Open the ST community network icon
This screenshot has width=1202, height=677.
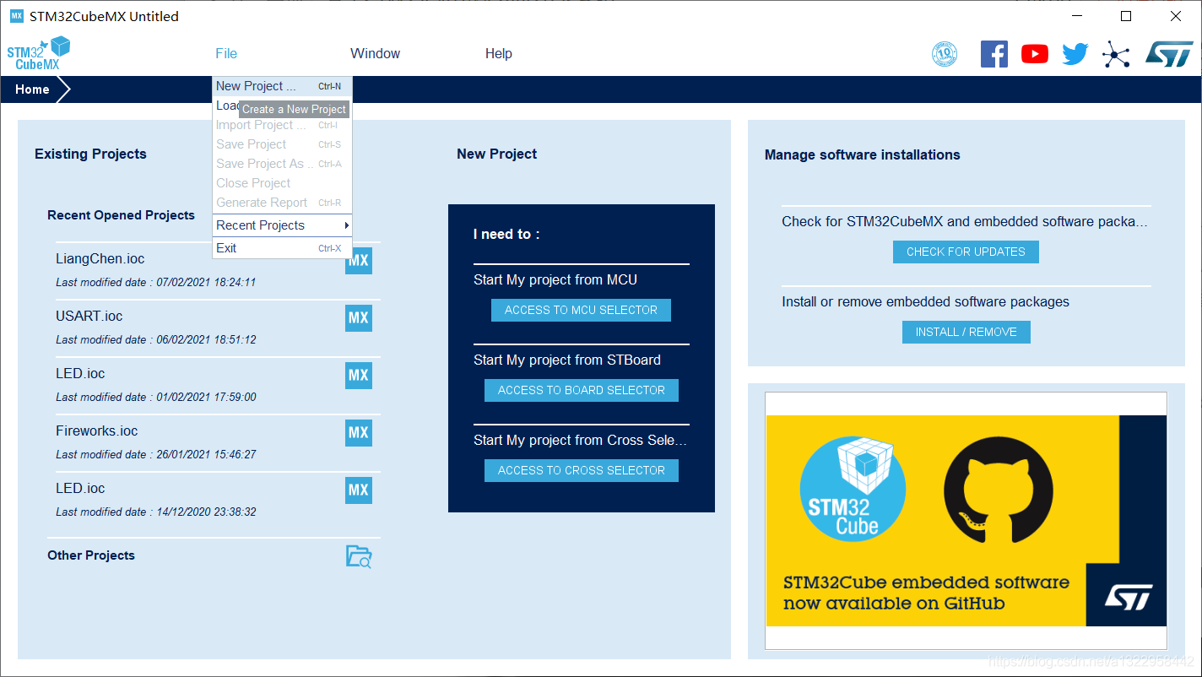[1116, 55]
